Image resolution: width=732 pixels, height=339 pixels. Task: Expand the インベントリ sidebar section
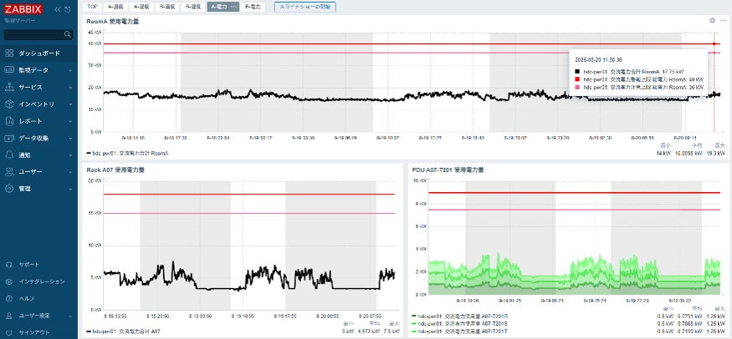(x=38, y=104)
